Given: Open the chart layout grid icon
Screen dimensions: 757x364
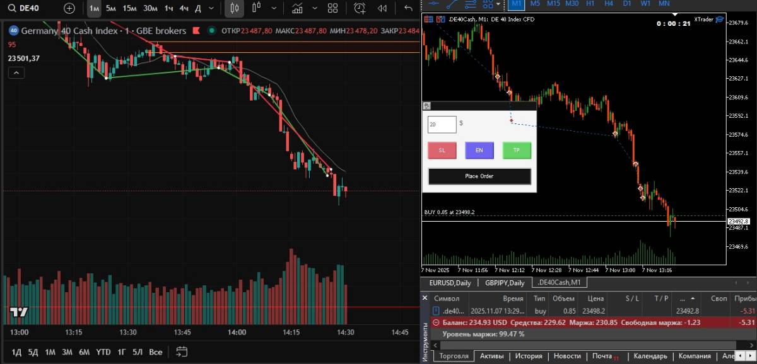Looking at the screenshot, I should click(x=332, y=8).
